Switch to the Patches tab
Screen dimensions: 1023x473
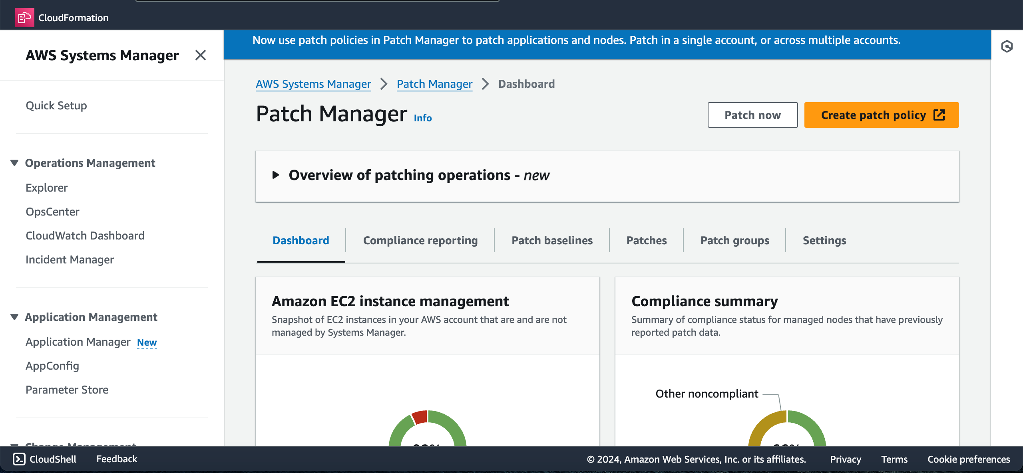click(x=646, y=240)
